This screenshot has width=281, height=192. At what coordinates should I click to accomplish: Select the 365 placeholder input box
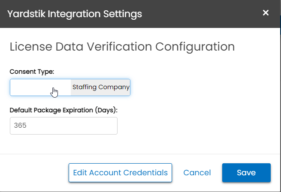coord(63,126)
